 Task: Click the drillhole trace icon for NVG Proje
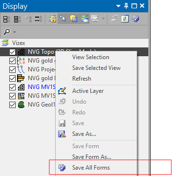click(21, 69)
